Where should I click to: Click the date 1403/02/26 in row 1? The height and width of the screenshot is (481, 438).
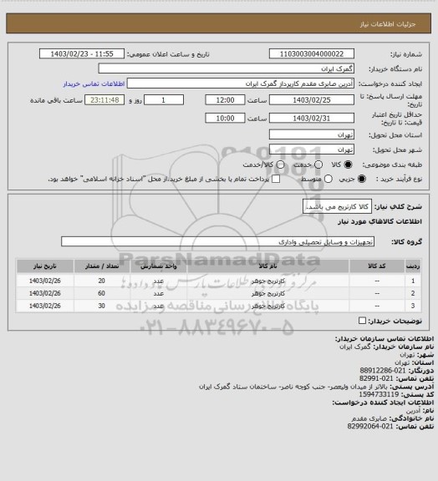(45, 281)
